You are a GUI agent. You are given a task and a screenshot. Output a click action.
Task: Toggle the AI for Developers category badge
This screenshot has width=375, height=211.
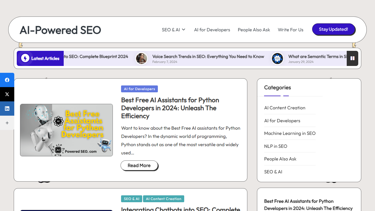click(x=139, y=89)
